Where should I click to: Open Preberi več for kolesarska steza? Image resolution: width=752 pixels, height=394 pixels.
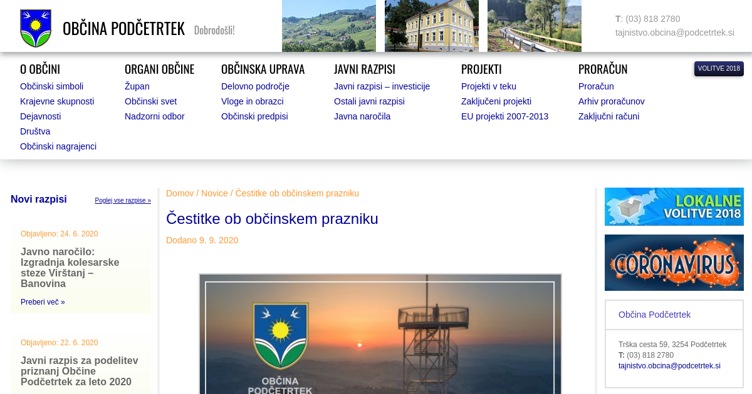click(x=43, y=302)
